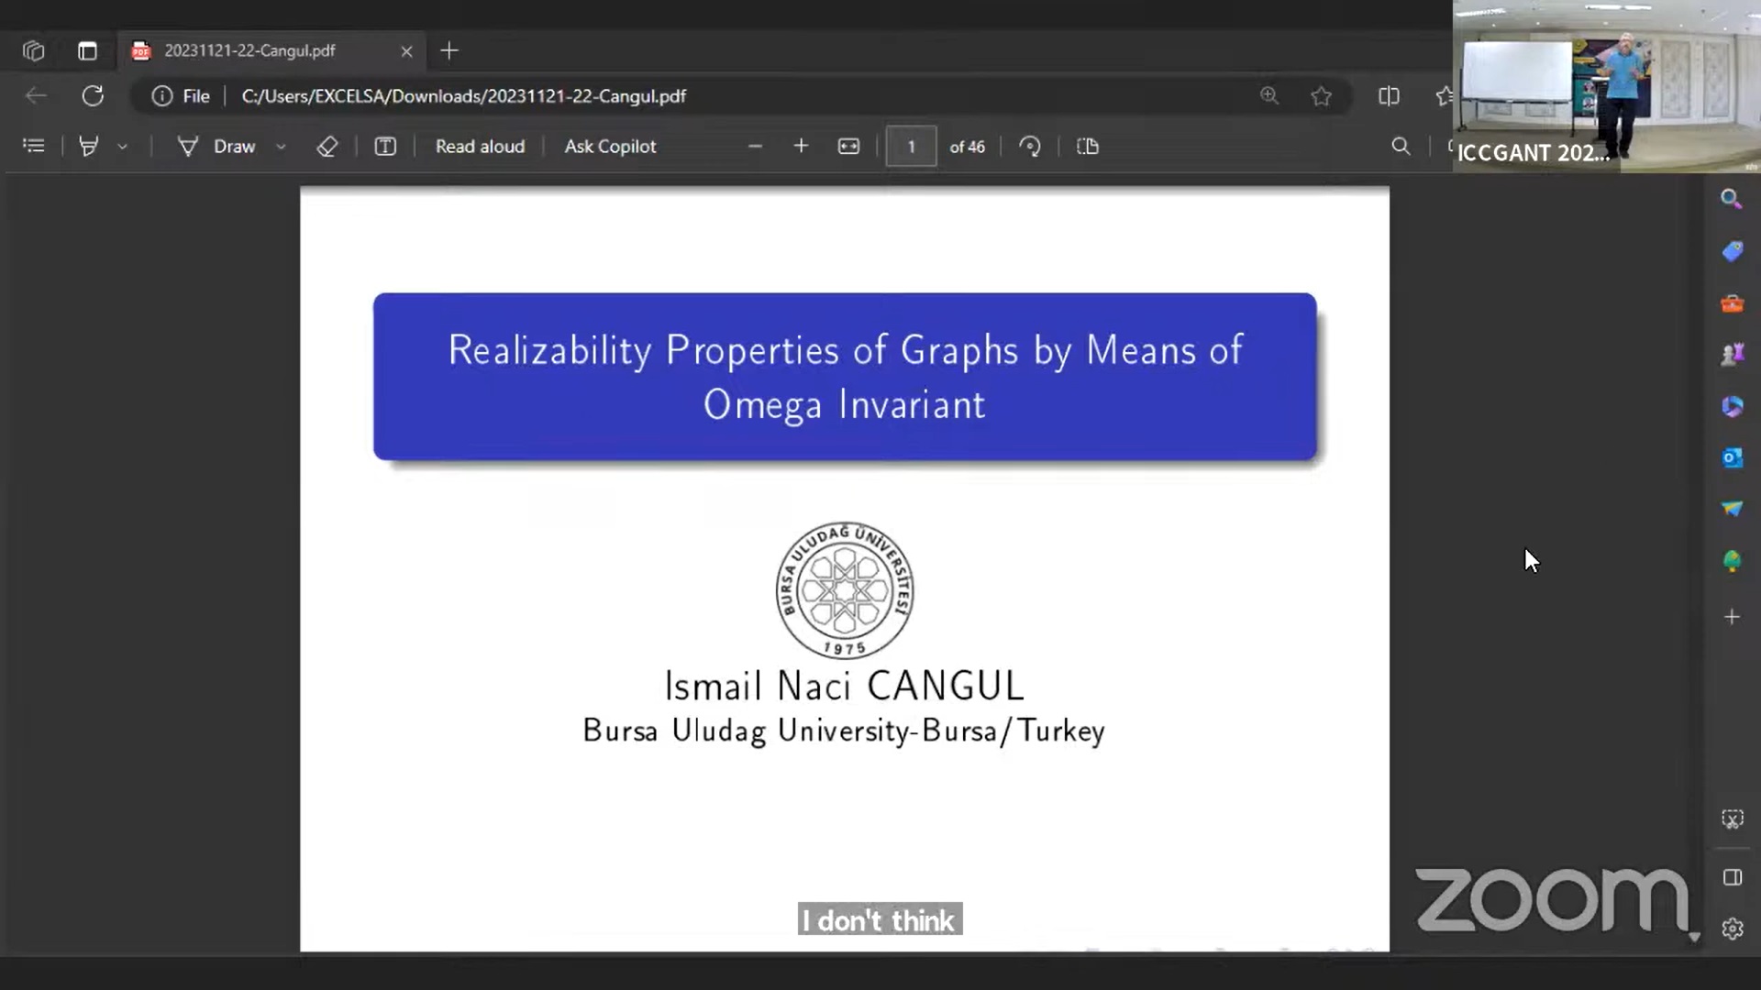Add text to the PDF
This screenshot has width=1761, height=990.
[385, 147]
